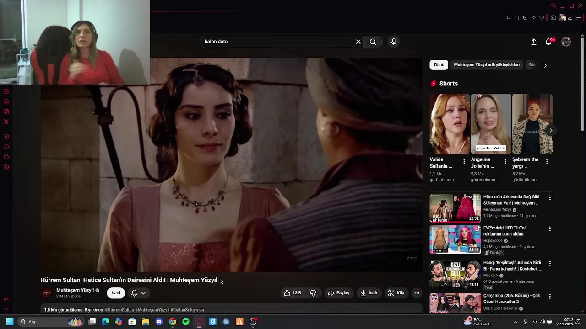Open options for 'Çarşamba (206. Bölüm)' video
This screenshot has width=586, height=329.
point(550,297)
